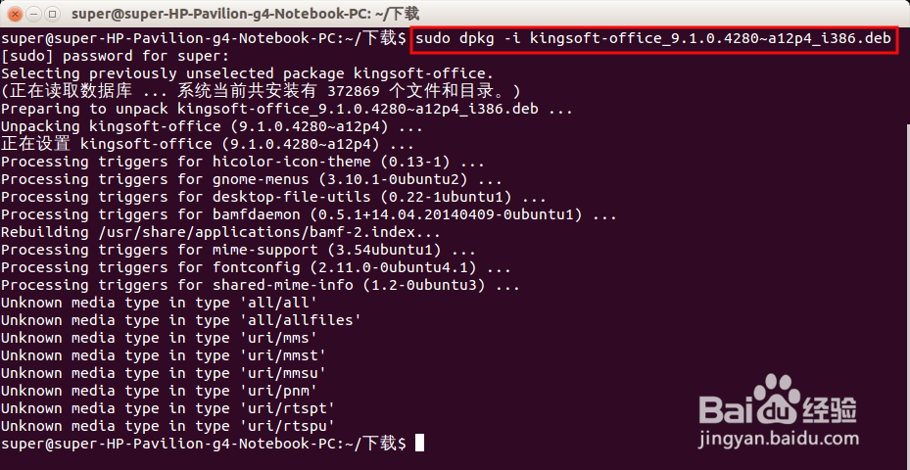Click the 'Preparing to unpack' output line
This screenshot has width=910, height=470.
[x=286, y=109]
